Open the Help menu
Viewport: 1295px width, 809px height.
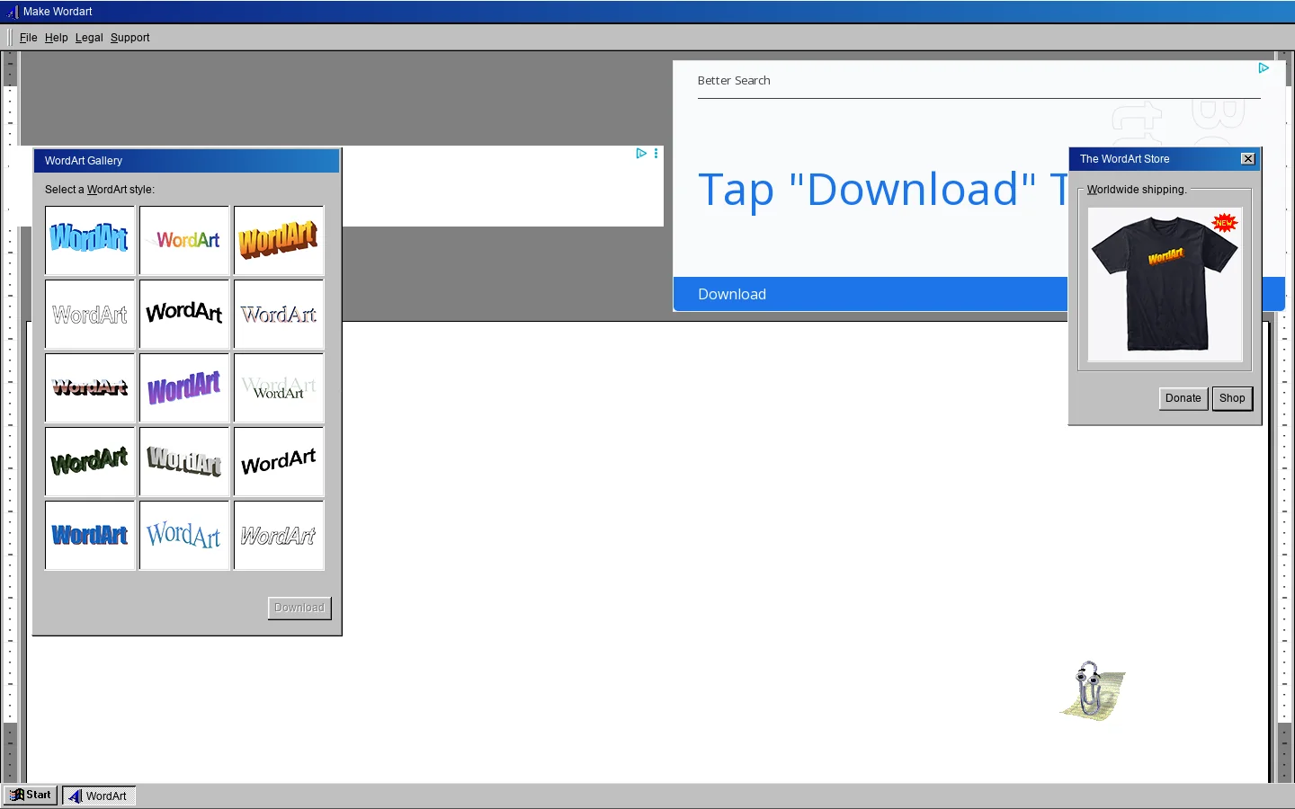pyautogui.click(x=57, y=38)
